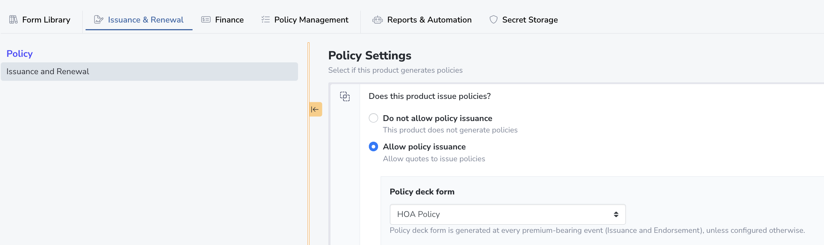Click 'Does this product issue policies?' text
Image resolution: width=824 pixels, height=245 pixels.
click(x=430, y=96)
